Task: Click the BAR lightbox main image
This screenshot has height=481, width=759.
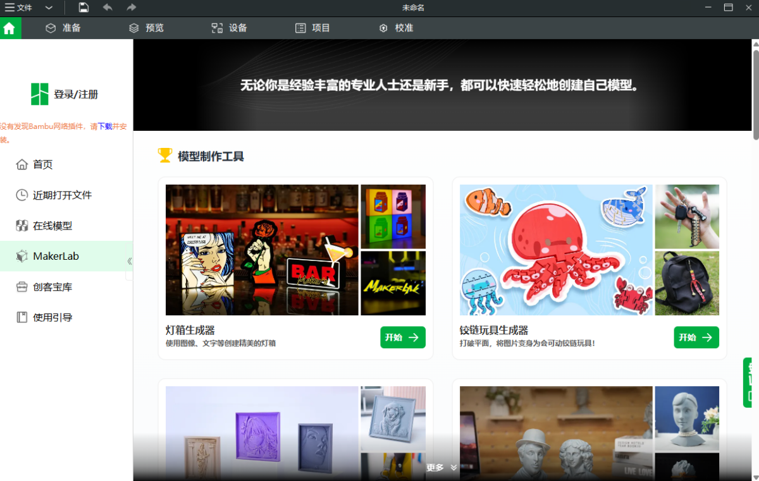Action: click(262, 250)
